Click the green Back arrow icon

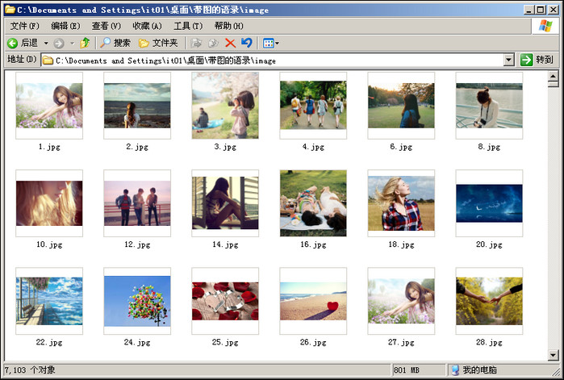pos(12,44)
